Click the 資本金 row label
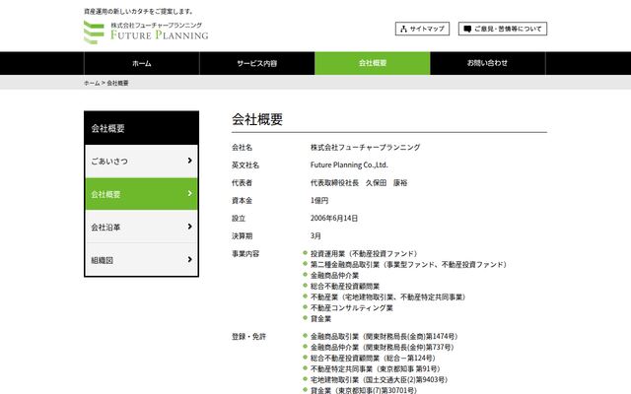 (x=242, y=200)
